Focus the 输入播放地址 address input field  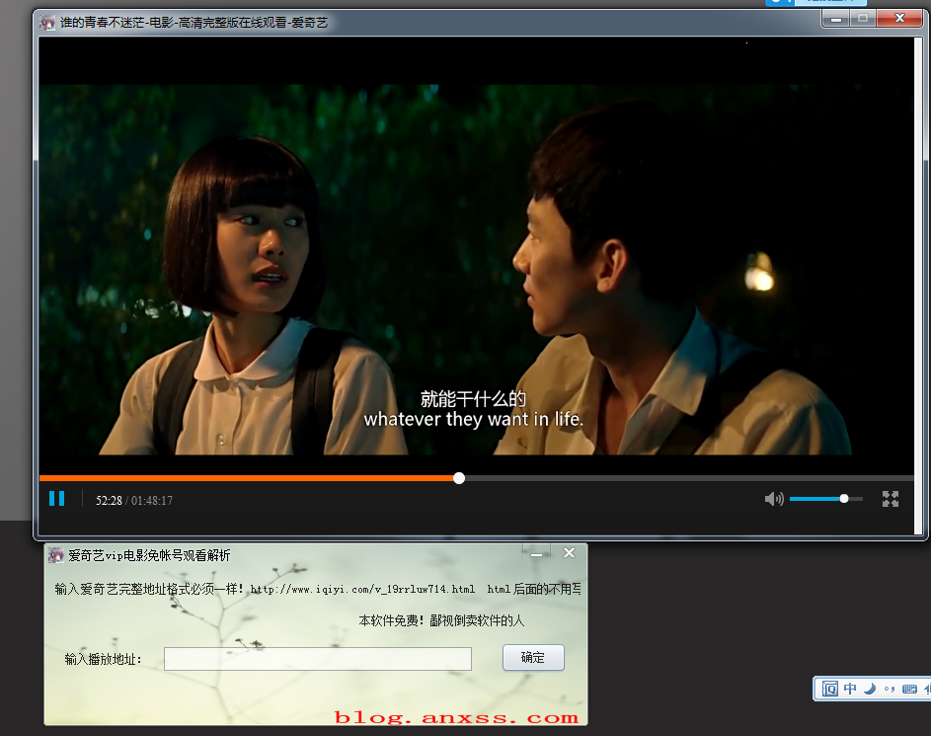[318, 659]
